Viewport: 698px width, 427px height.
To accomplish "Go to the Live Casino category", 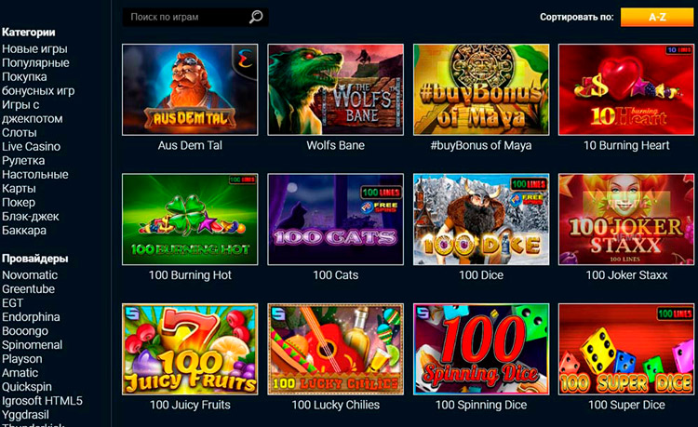I will coord(31,146).
